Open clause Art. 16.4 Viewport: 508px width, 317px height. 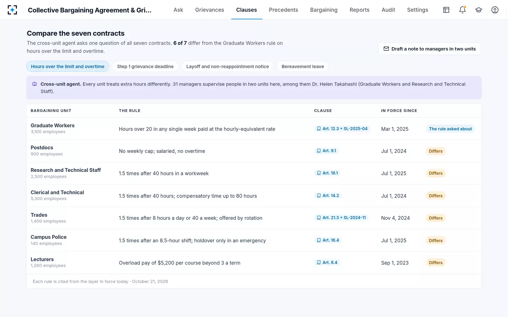click(x=328, y=240)
